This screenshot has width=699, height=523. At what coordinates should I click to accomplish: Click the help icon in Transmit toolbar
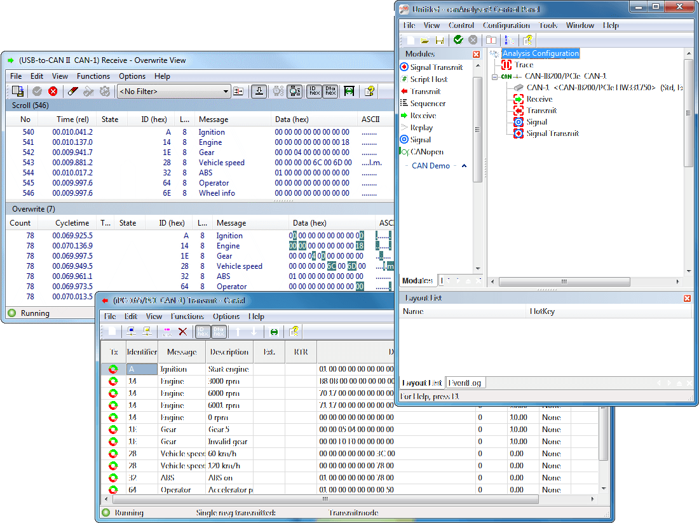pos(294,331)
